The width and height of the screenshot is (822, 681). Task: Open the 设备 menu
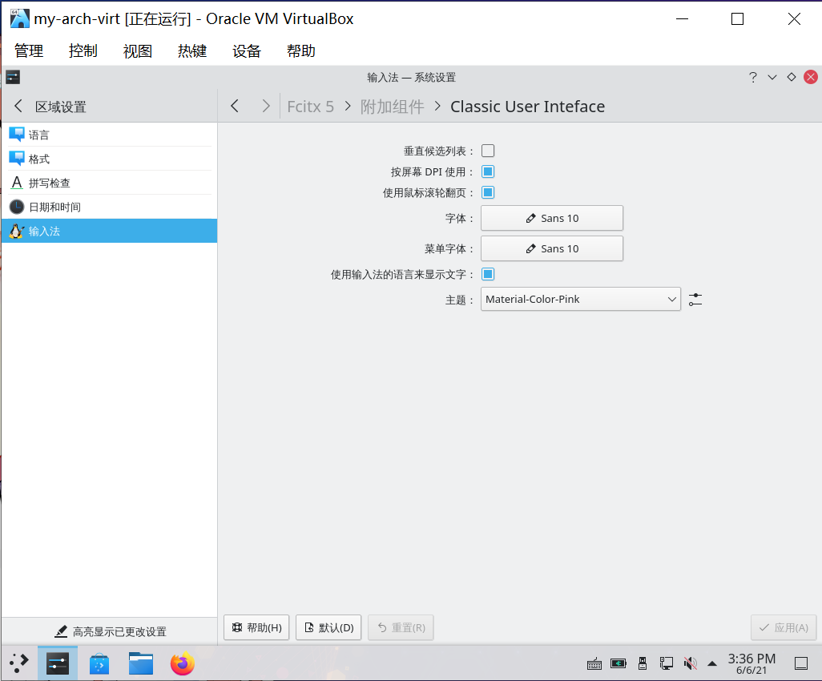point(246,50)
